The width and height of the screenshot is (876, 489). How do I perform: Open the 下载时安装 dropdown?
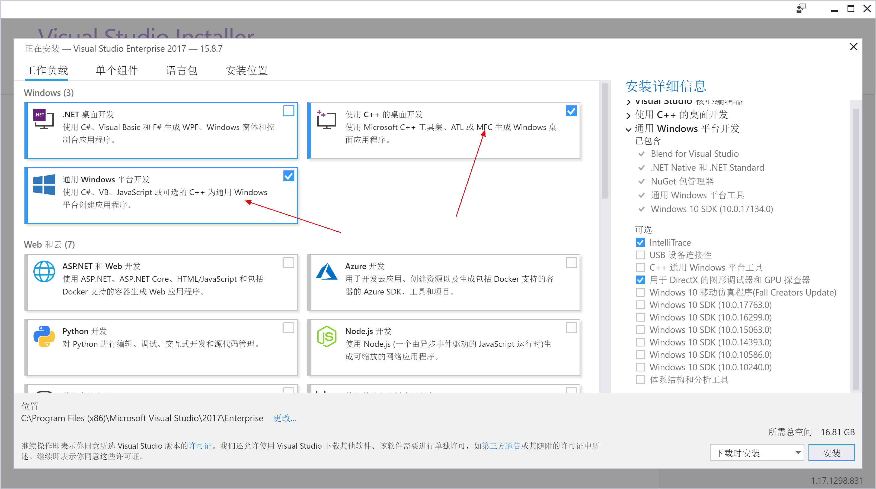click(x=757, y=453)
